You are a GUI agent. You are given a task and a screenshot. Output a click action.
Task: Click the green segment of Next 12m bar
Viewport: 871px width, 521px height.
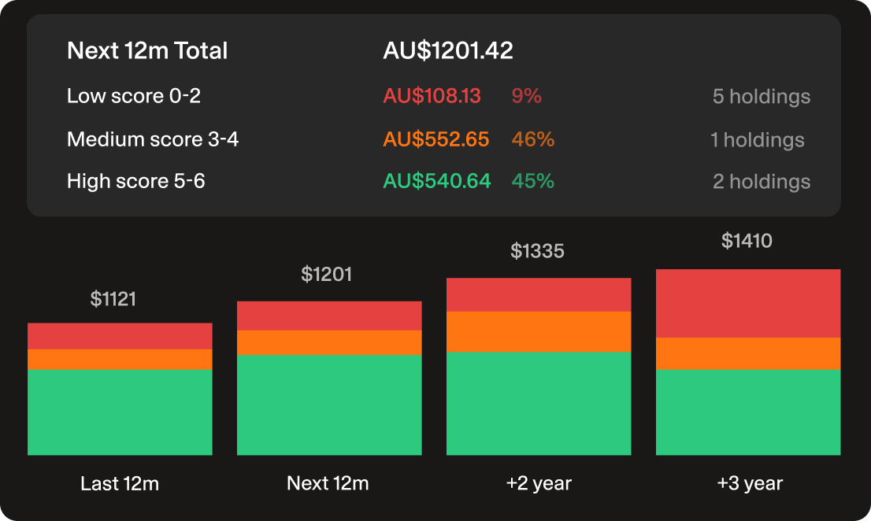pos(329,405)
